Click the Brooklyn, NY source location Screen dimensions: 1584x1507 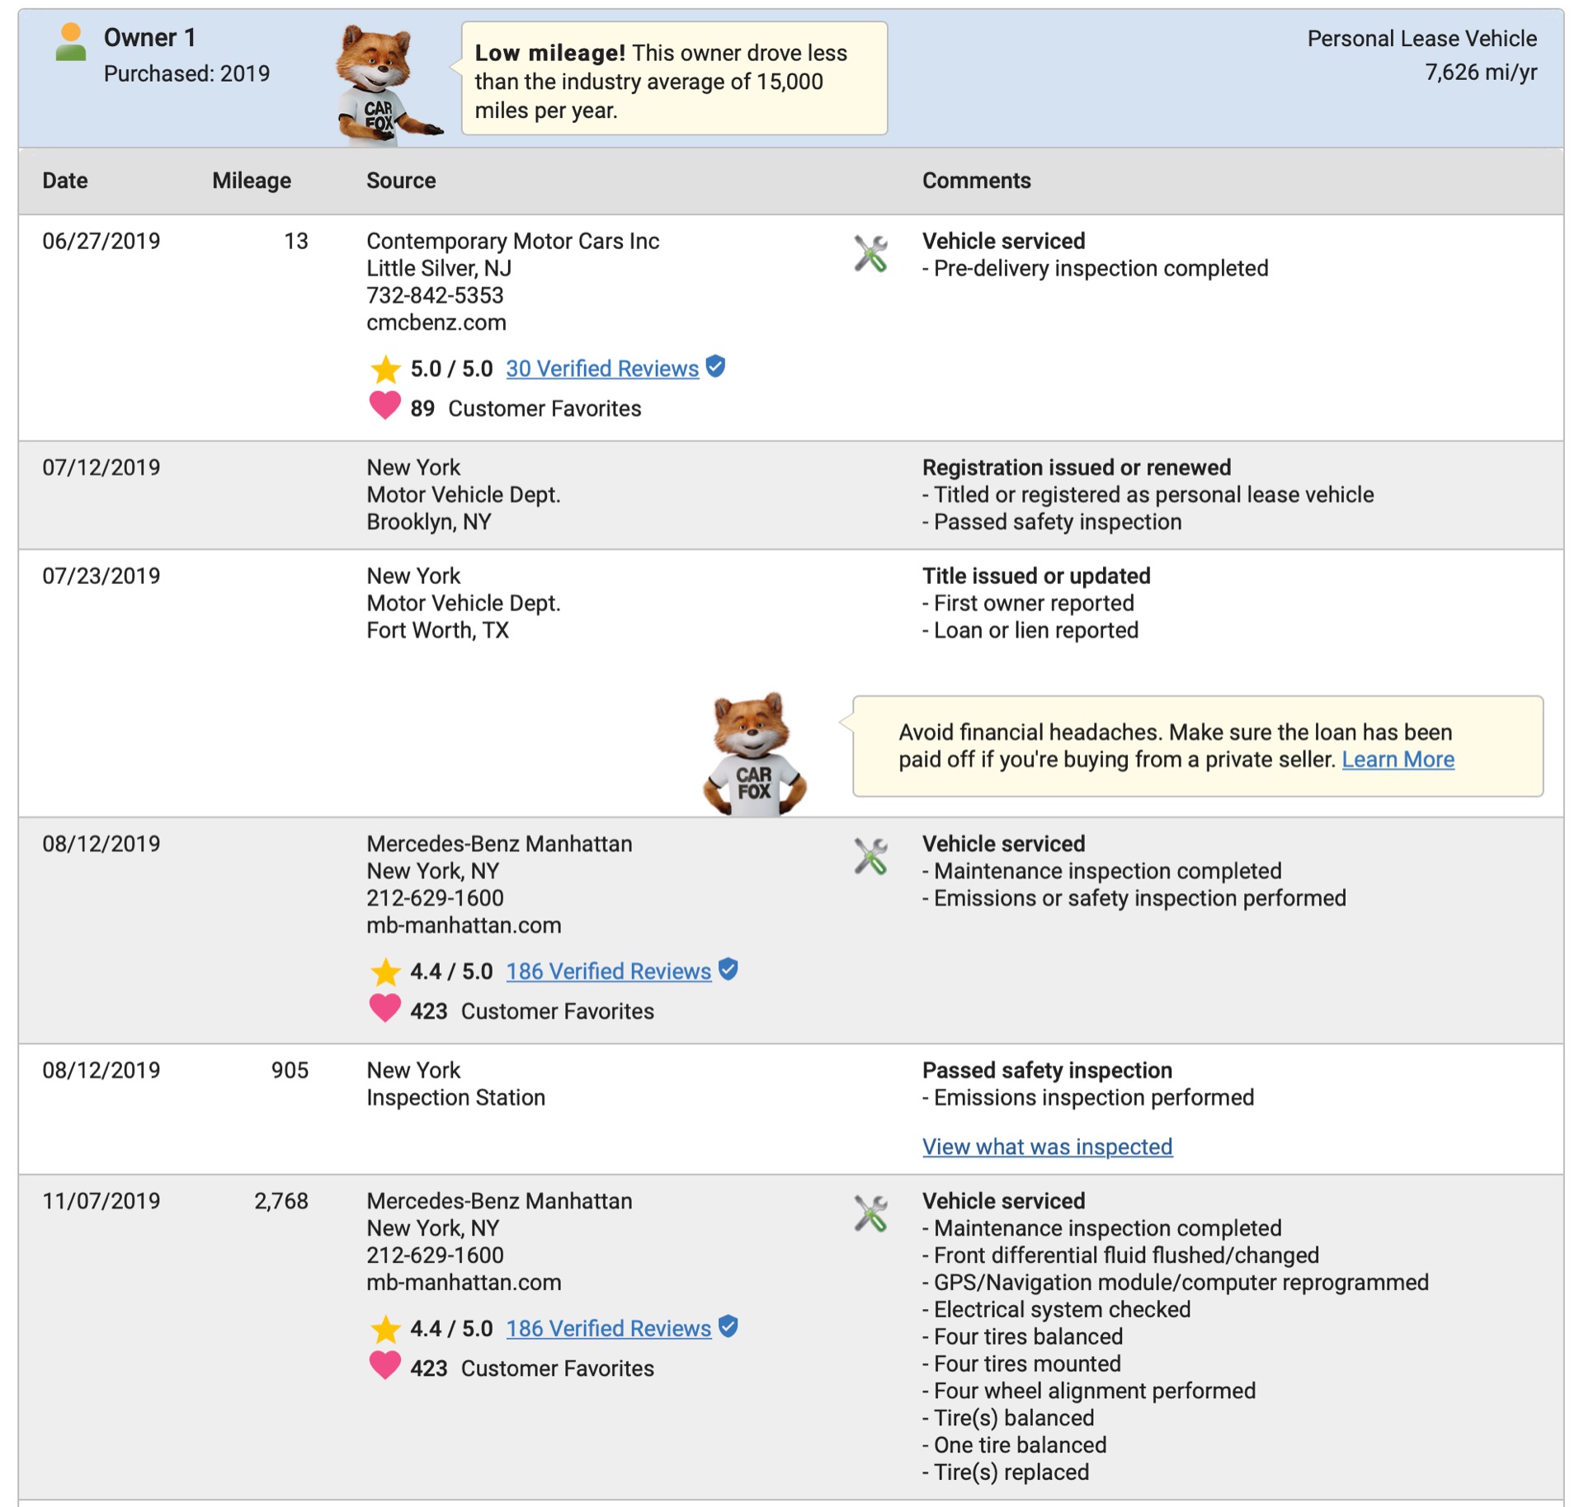429,522
